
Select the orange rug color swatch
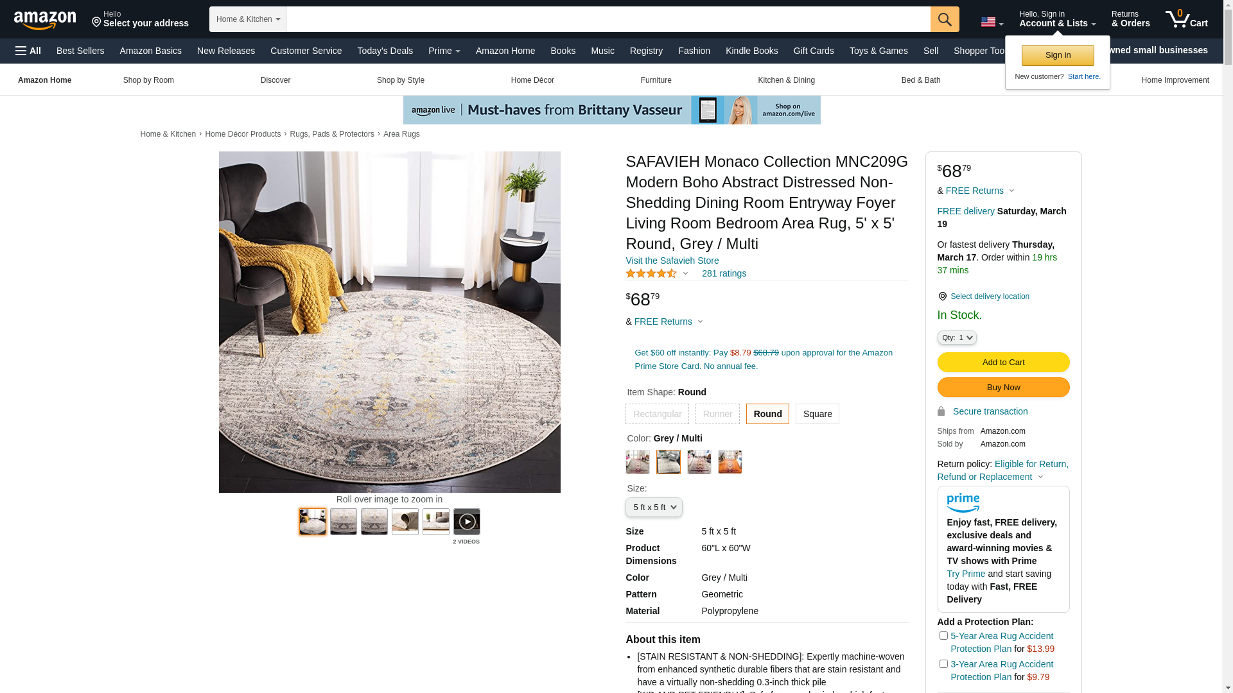pyautogui.click(x=730, y=462)
